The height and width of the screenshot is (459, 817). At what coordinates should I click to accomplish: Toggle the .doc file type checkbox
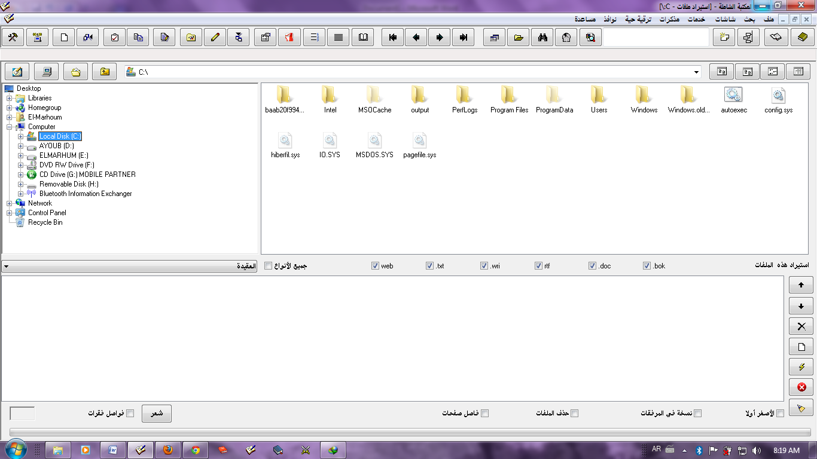[592, 265]
